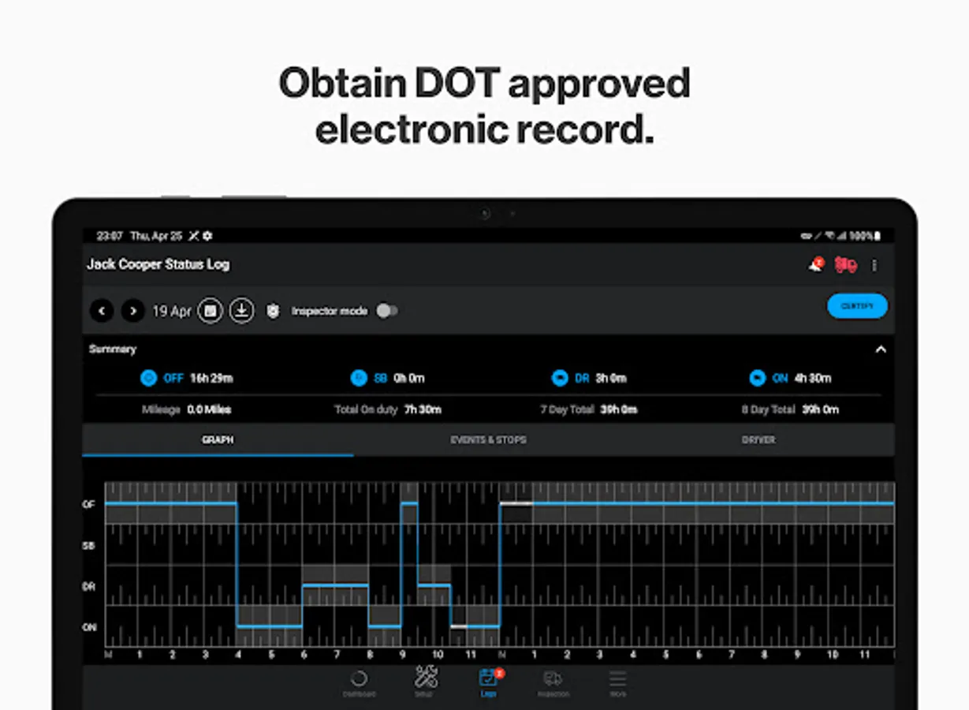The width and height of the screenshot is (969, 710).
Task: Switch to the Events & Stops tab
Action: pos(489,440)
